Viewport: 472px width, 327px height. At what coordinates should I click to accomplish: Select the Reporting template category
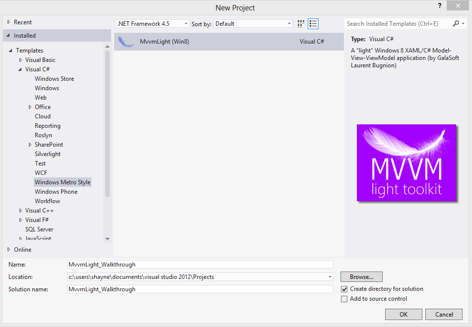(x=47, y=126)
